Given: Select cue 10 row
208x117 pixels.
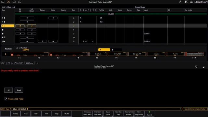Looking at the screenshot, I should point(104,41).
